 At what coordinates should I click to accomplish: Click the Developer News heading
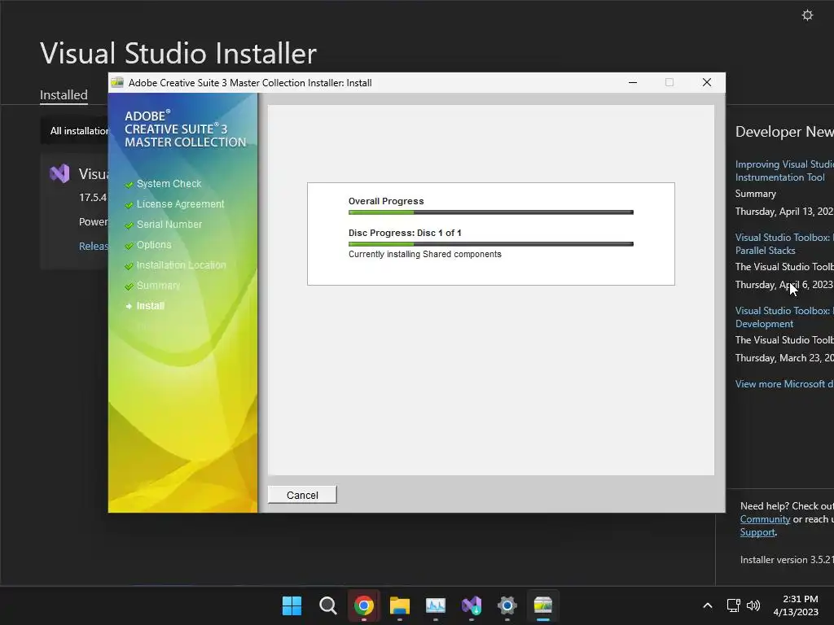[x=784, y=131]
